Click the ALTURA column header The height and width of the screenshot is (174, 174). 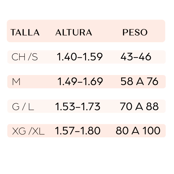click(x=73, y=33)
